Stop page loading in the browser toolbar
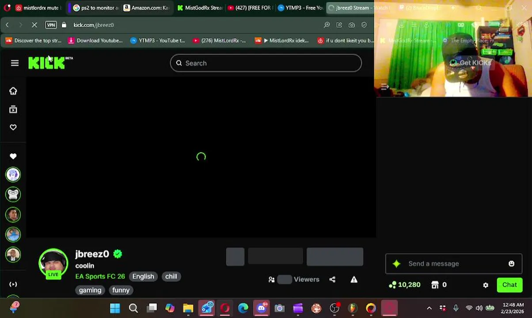 34,25
